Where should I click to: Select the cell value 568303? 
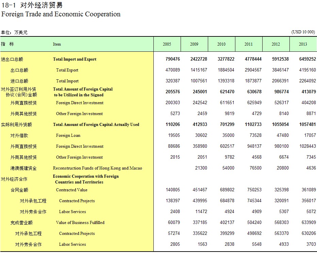point(281,222)
